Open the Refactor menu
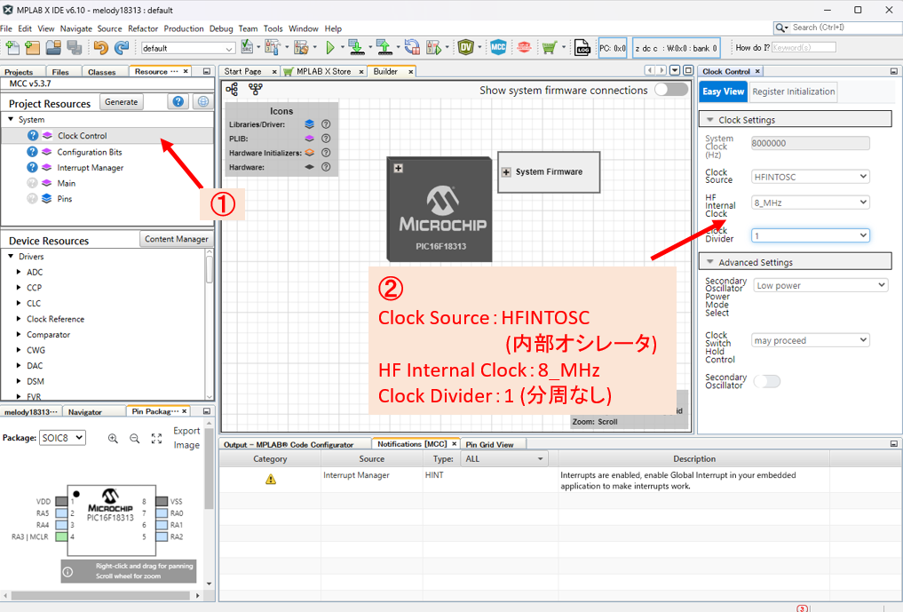This screenshot has width=903, height=612. click(x=143, y=28)
